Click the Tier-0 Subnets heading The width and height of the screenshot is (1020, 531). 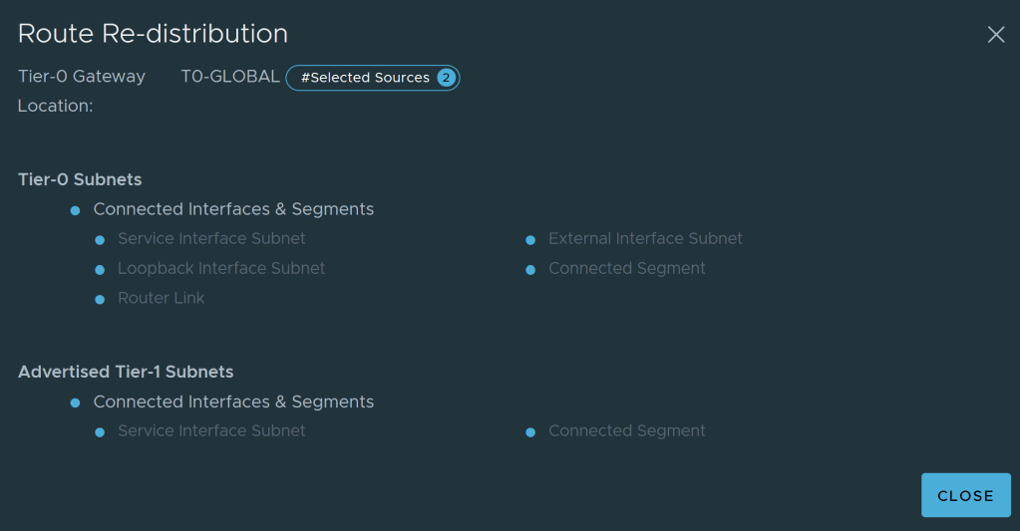tap(80, 180)
